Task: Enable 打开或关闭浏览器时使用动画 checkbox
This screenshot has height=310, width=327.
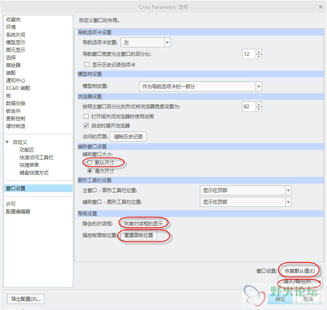Action: click(86, 116)
